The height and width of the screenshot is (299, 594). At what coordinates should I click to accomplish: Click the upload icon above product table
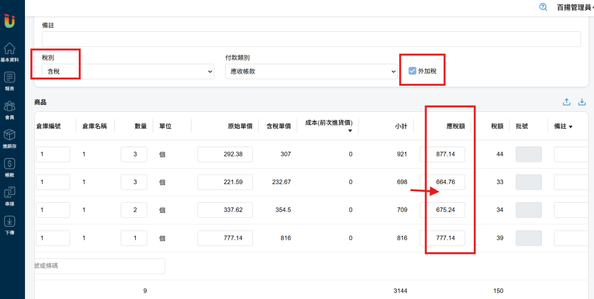point(567,102)
